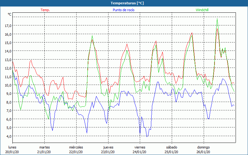The image size is (248, 155).
Task: Click the '°C' axis unit label
Action: 10,14
